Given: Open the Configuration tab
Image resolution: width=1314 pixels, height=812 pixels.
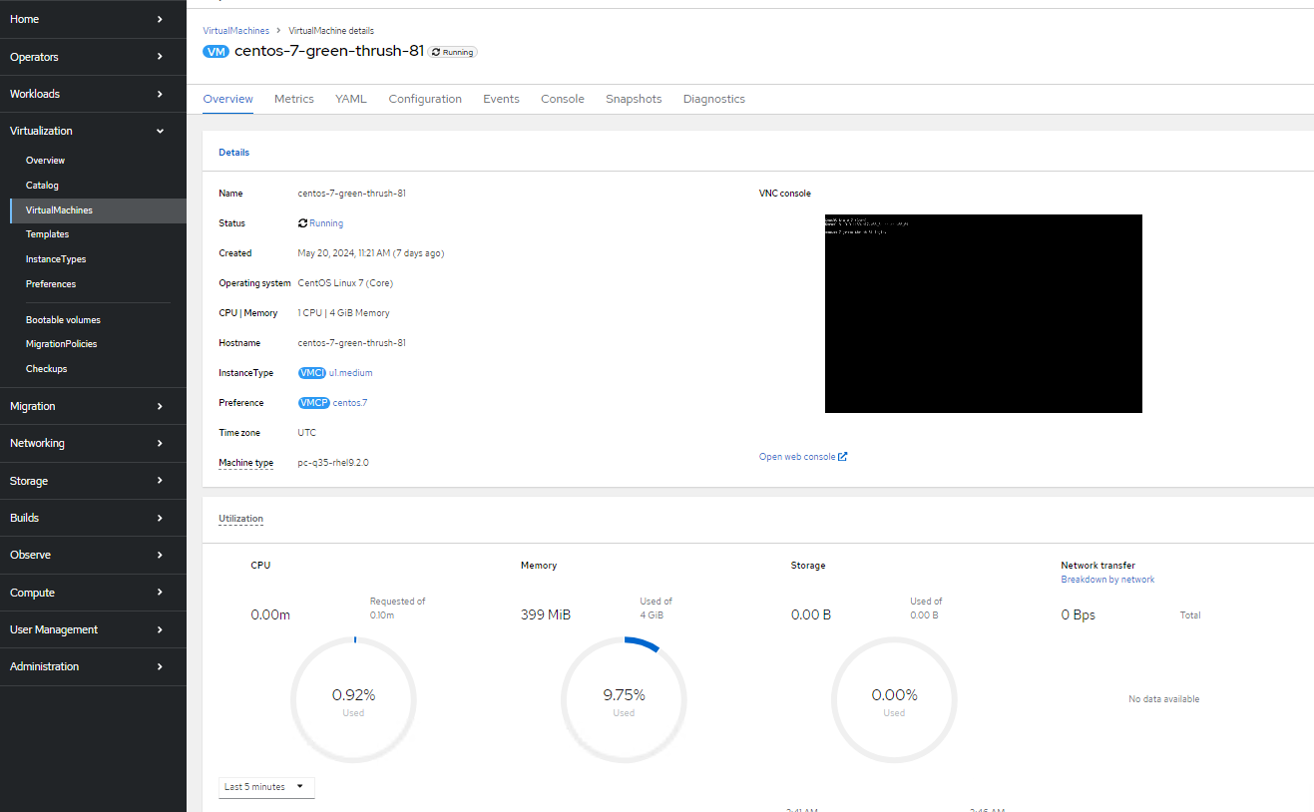Looking at the screenshot, I should (425, 99).
